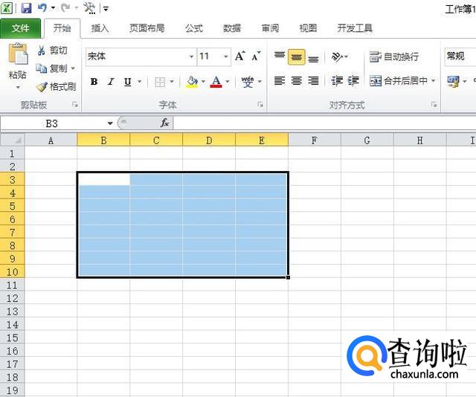Click the 粘贴 (Paste) clipboard icon
Image resolution: width=476 pixels, height=397 pixels.
tap(18, 54)
